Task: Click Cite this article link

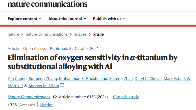Action: coord(126,97)
